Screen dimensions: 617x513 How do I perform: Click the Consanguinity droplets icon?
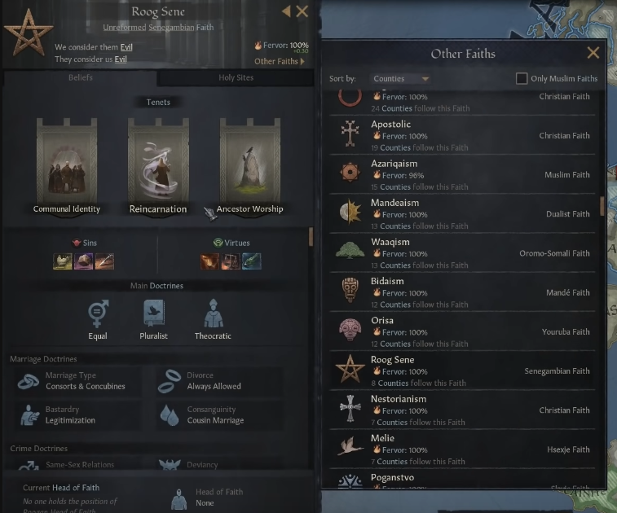[170, 415]
